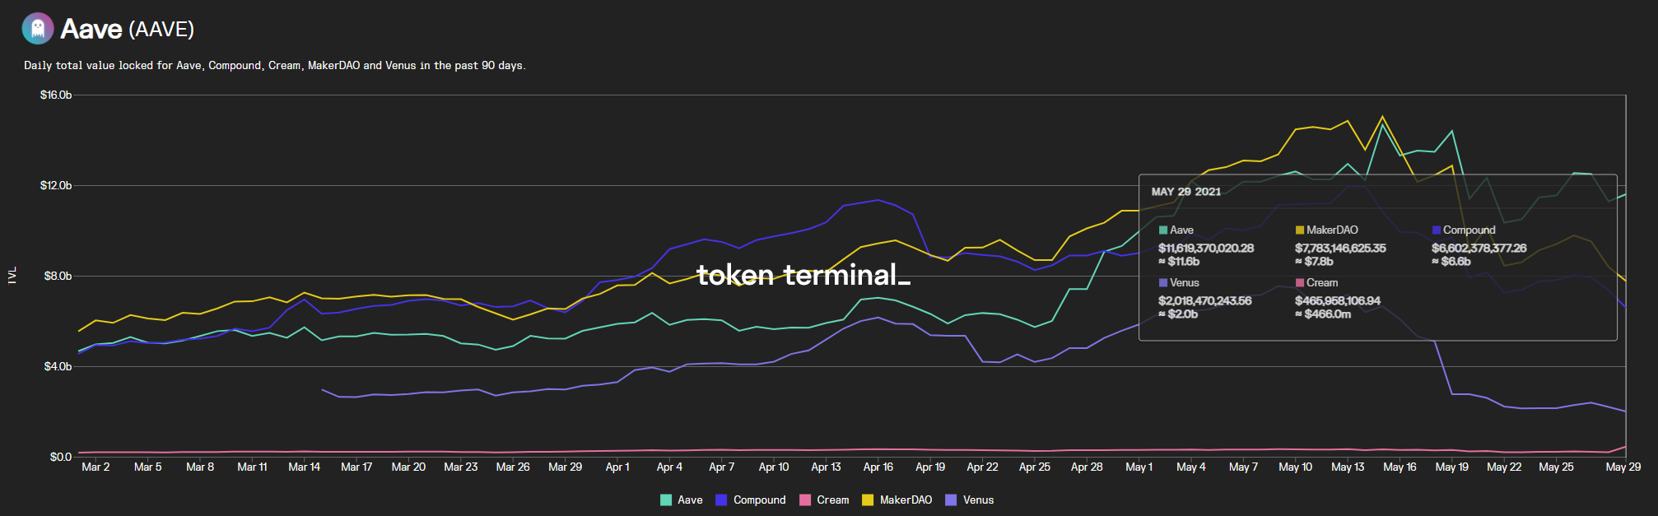Click the Compound value $6,602,378,377.26 in tooltip
This screenshot has width=1658, height=516.
pyautogui.click(x=1479, y=248)
